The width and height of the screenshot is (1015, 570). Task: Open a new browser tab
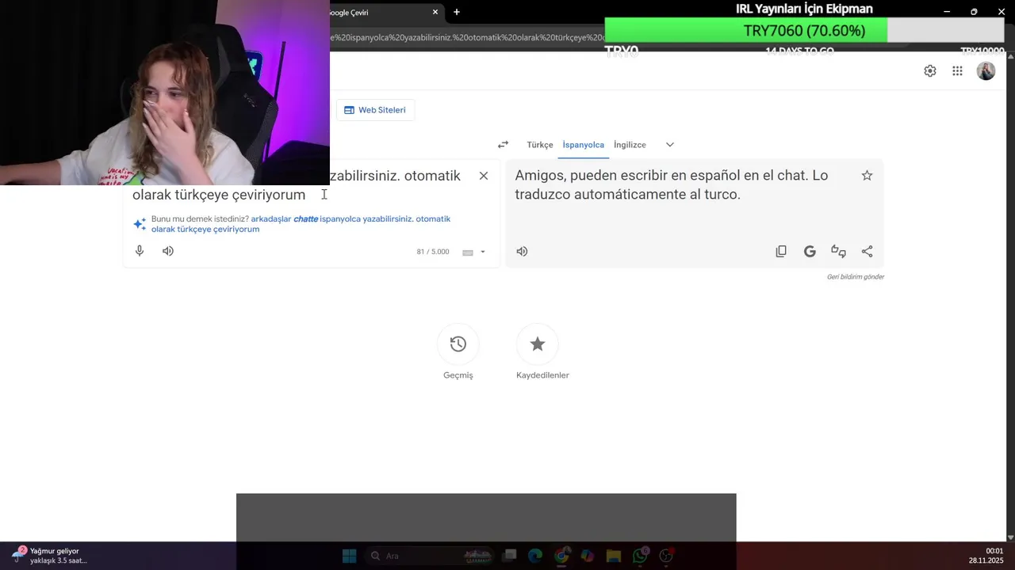(x=457, y=12)
